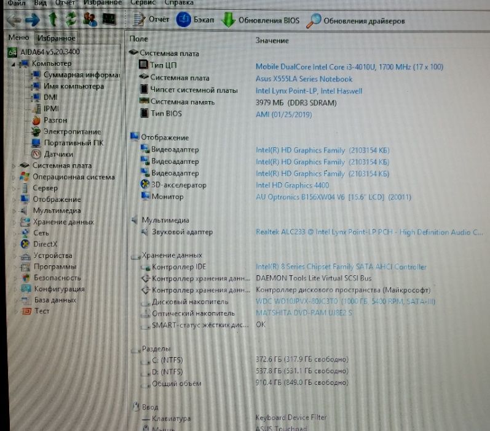Expand the Мультимедиа tree node

tap(14, 211)
